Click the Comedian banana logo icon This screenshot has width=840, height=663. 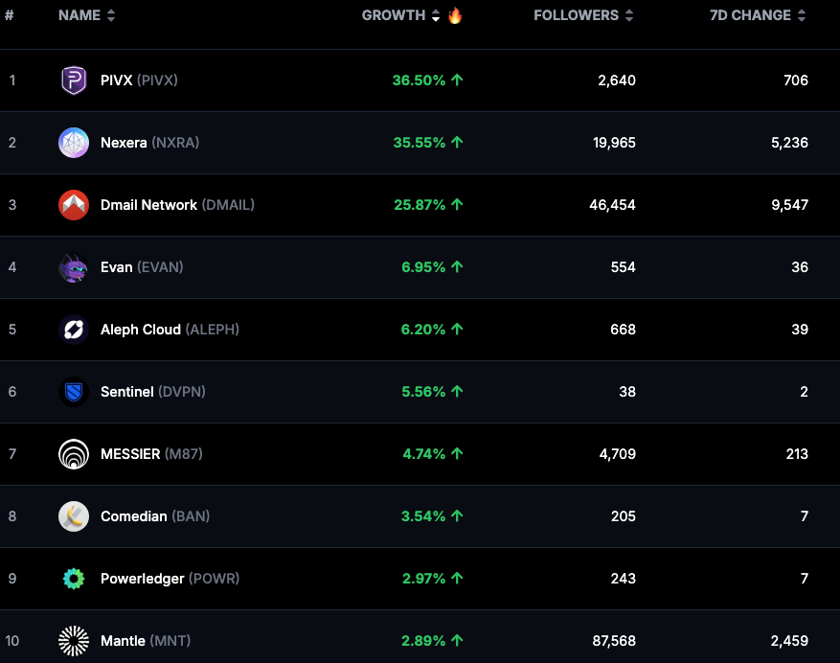74,516
